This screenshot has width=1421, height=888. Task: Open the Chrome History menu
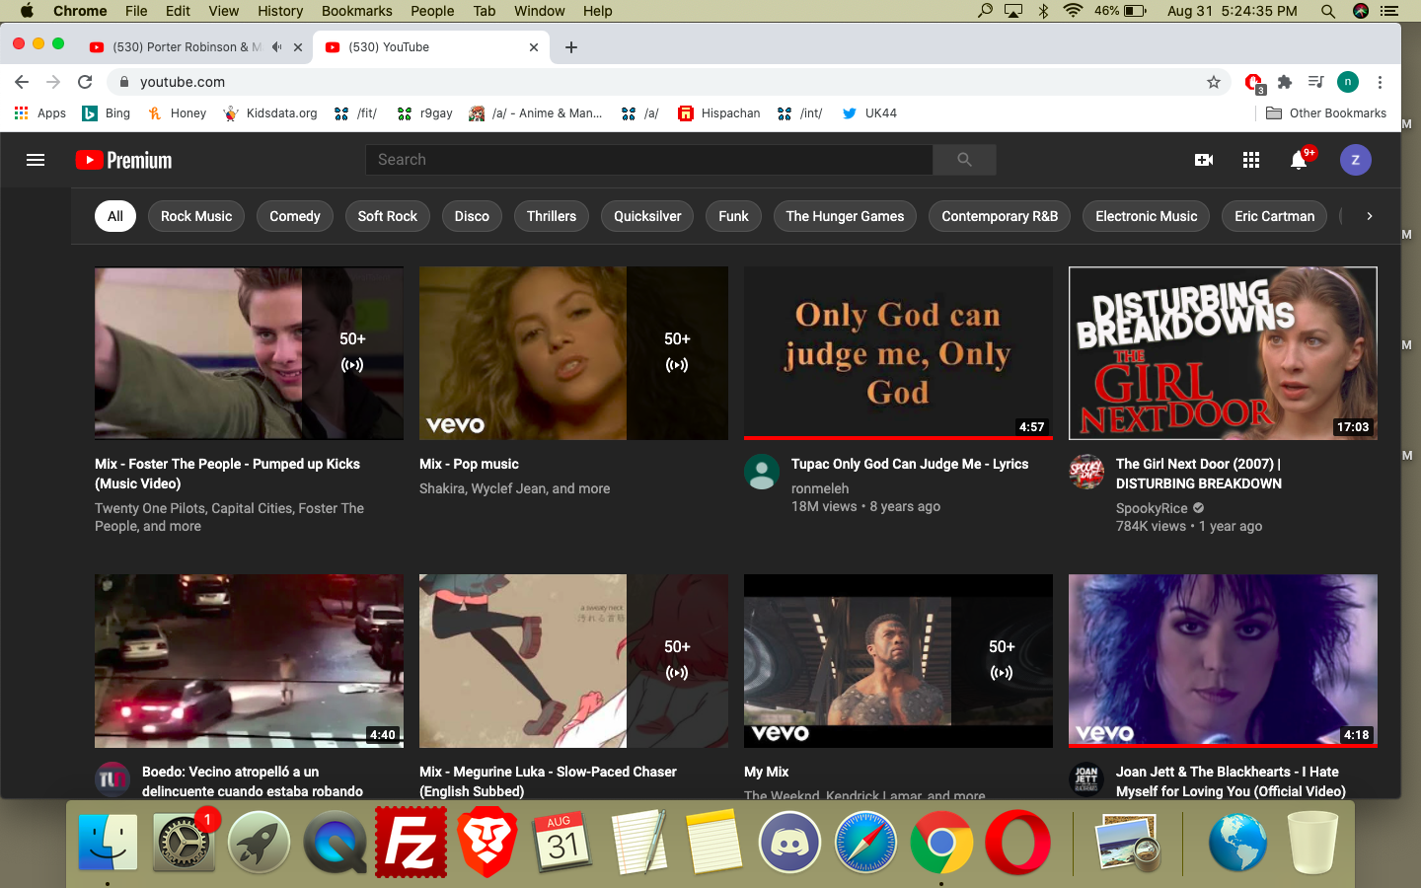pyautogui.click(x=280, y=11)
